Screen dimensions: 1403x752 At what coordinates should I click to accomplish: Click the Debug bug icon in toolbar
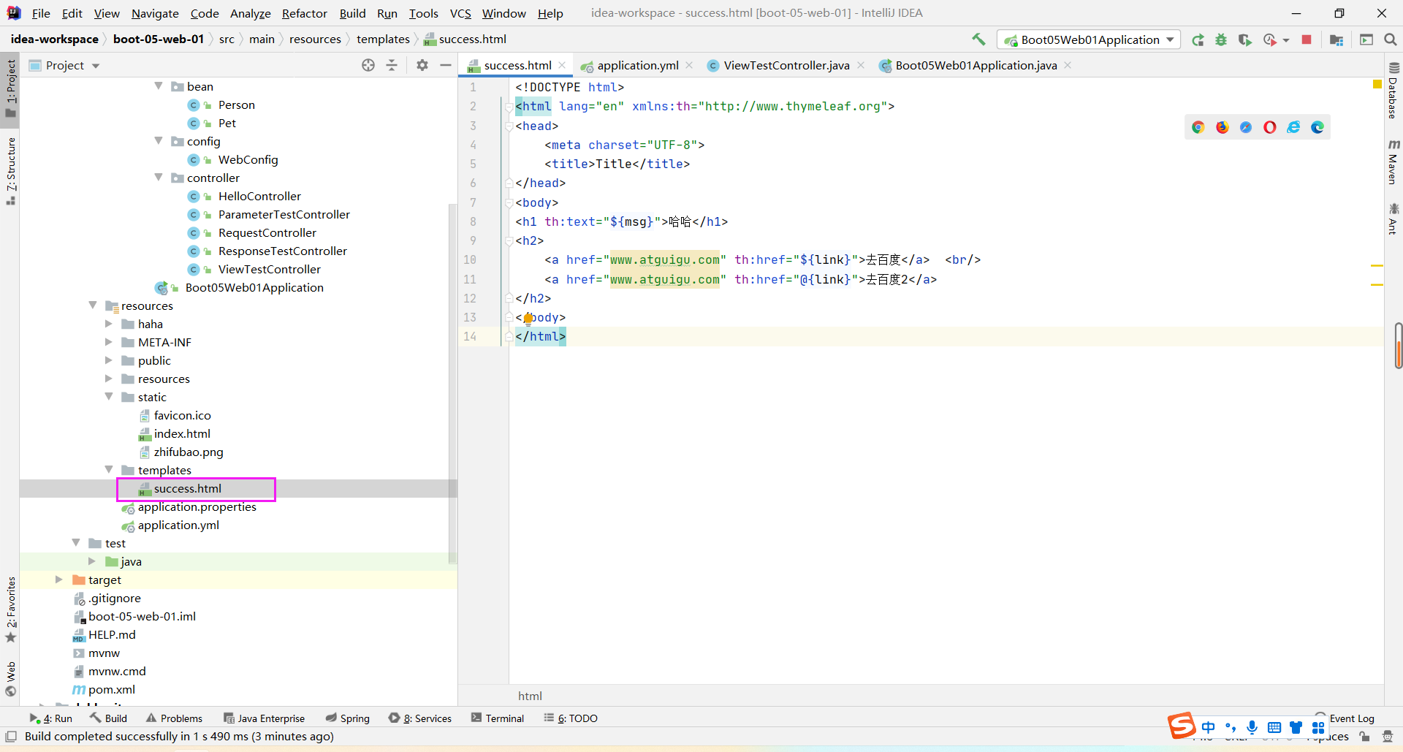pyautogui.click(x=1221, y=39)
